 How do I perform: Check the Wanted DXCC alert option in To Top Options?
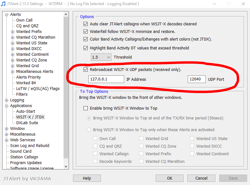192,146
